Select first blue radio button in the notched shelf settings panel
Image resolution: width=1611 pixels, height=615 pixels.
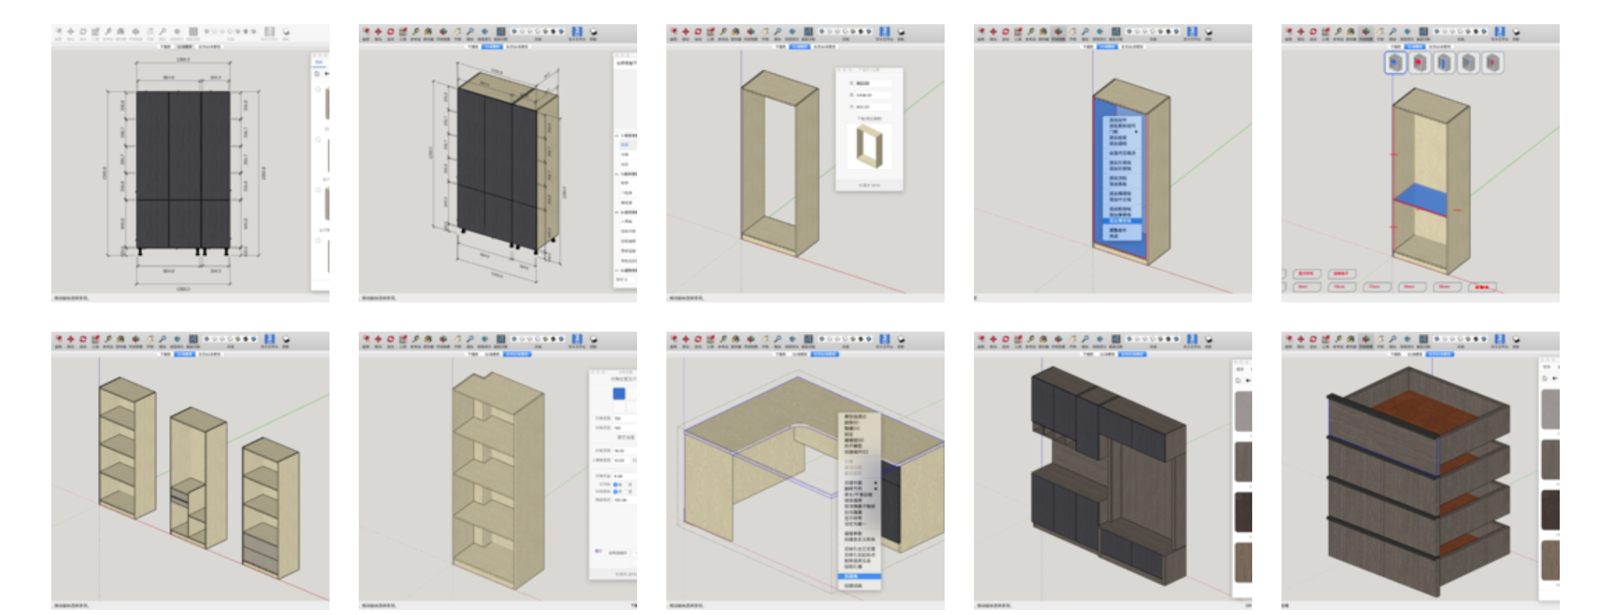click(616, 484)
